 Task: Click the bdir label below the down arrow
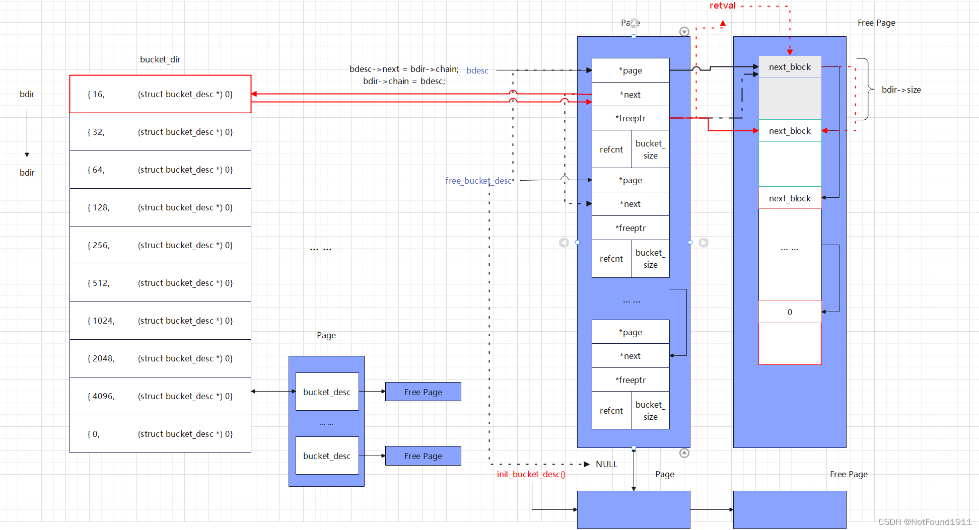pos(27,173)
